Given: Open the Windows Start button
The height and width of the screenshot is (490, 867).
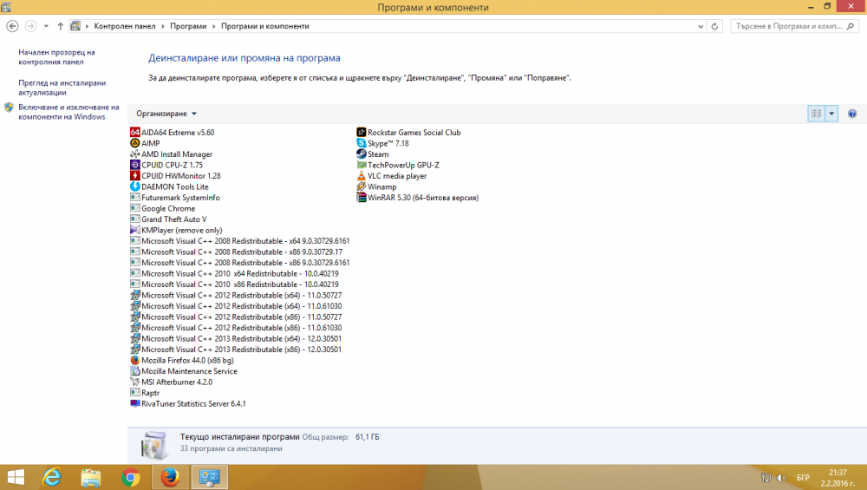Looking at the screenshot, I should point(16,477).
